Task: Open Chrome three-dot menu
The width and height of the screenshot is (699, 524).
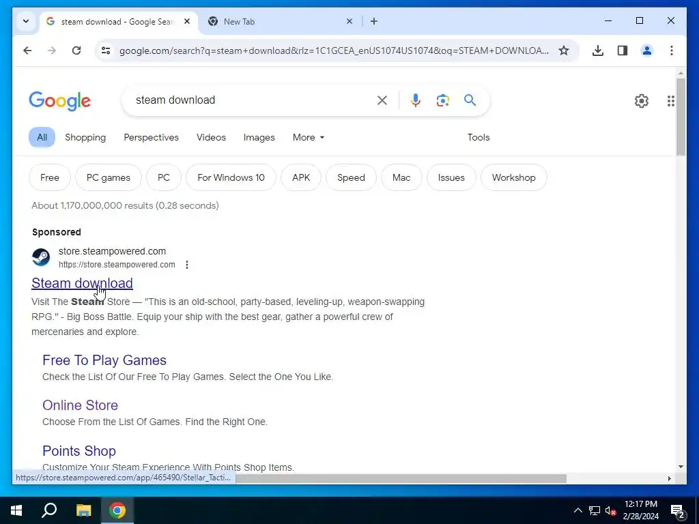Action: point(672,50)
